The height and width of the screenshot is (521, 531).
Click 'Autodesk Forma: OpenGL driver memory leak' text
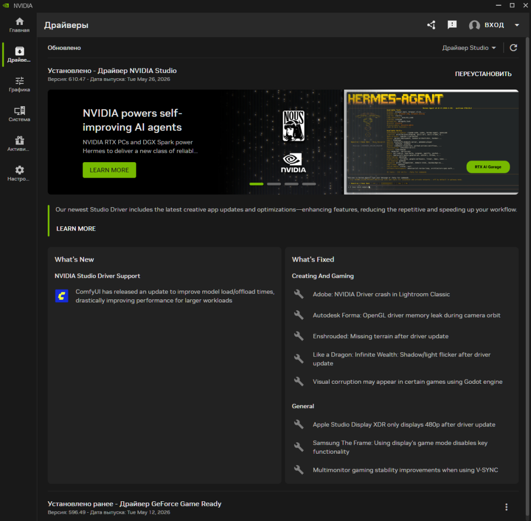click(x=407, y=315)
